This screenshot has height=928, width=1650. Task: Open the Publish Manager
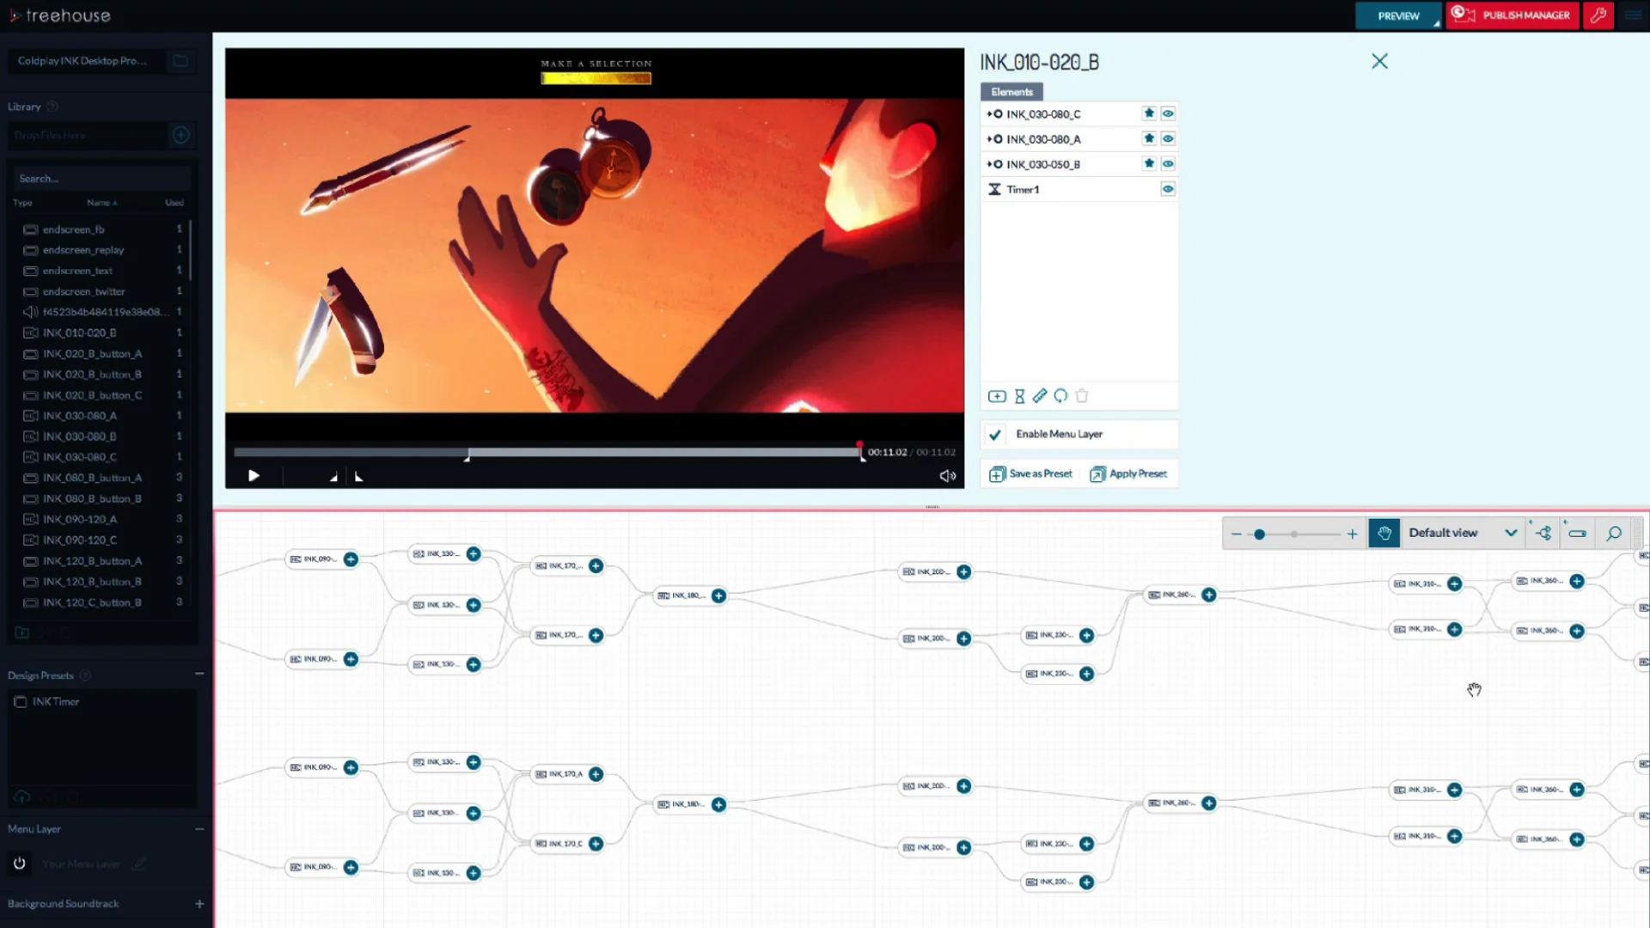(x=1512, y=15)
